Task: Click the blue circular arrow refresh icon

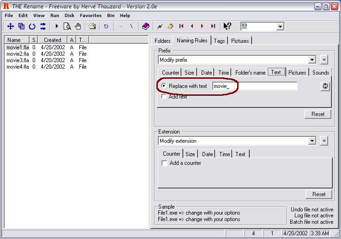Action: (32, 27)
